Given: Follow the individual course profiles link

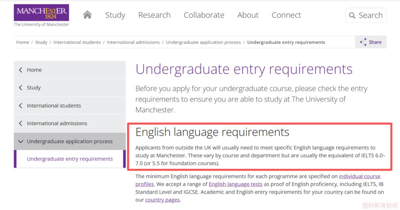Looking at the screenshot, I should click(359, 176).
